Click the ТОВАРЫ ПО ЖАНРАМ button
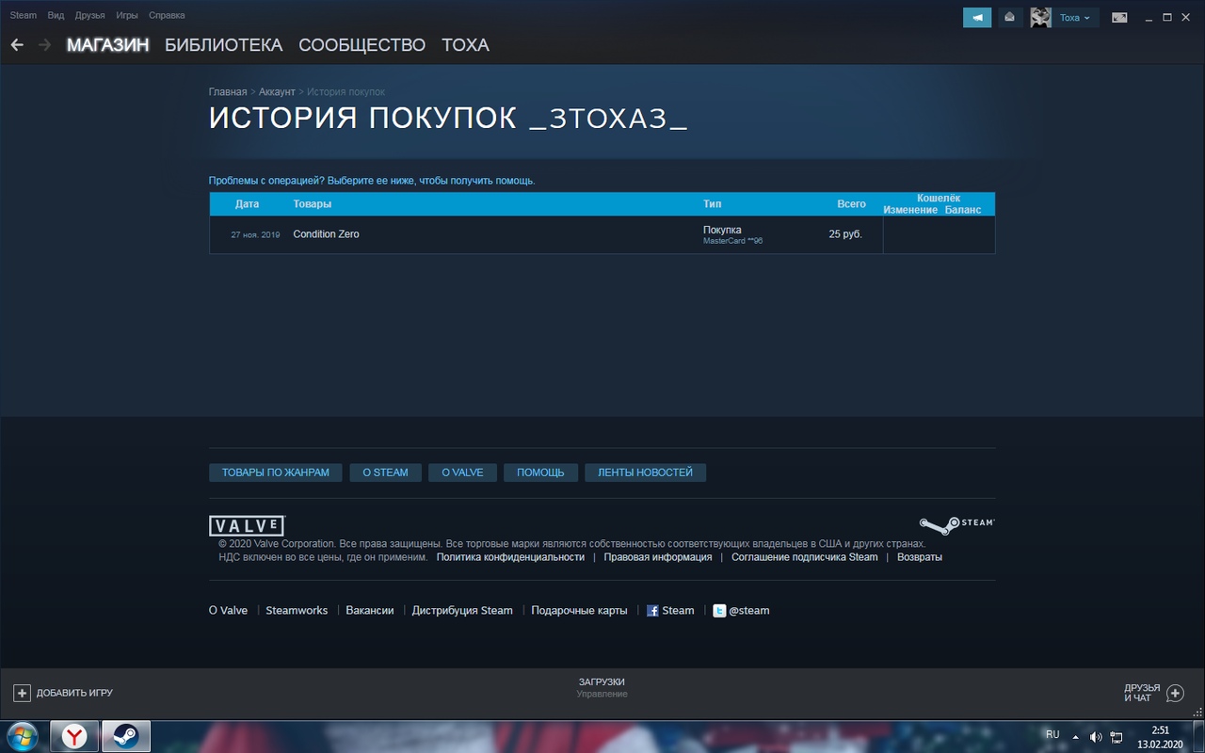1205x753 pixels. 275,473
